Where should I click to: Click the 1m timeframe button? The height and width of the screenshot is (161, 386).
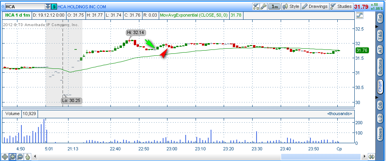coord(274,7)
